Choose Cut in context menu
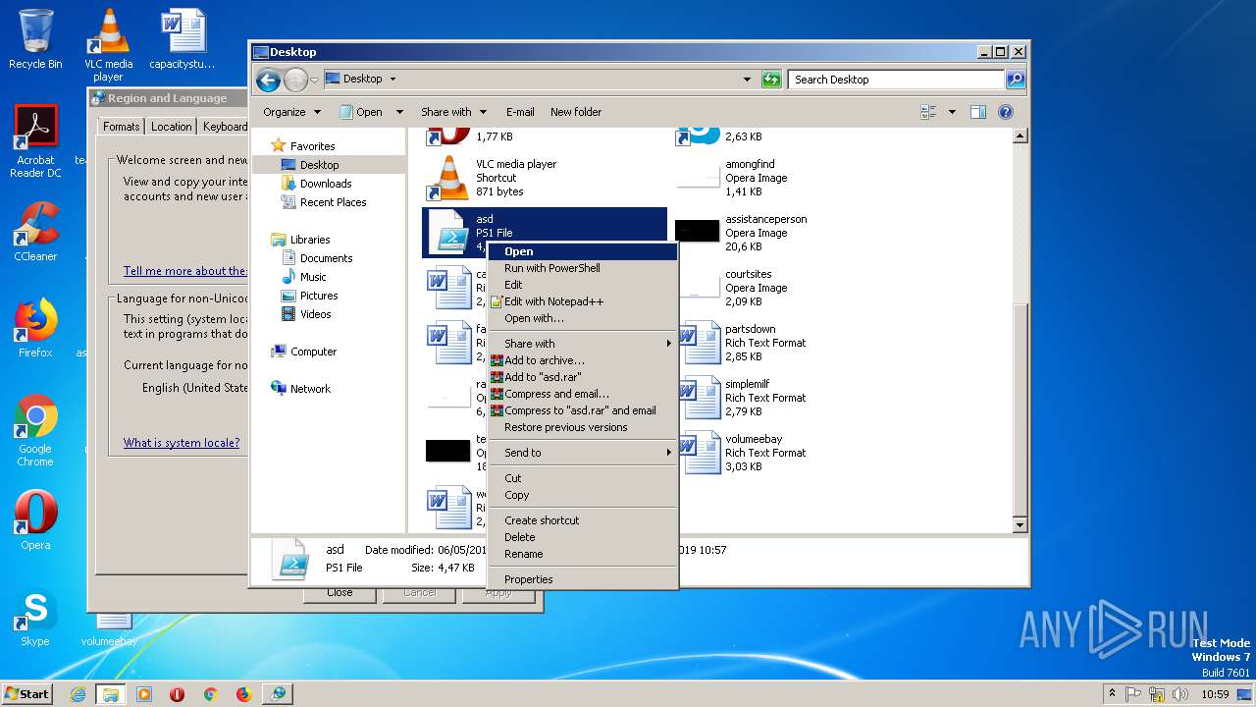 (583, 478)
